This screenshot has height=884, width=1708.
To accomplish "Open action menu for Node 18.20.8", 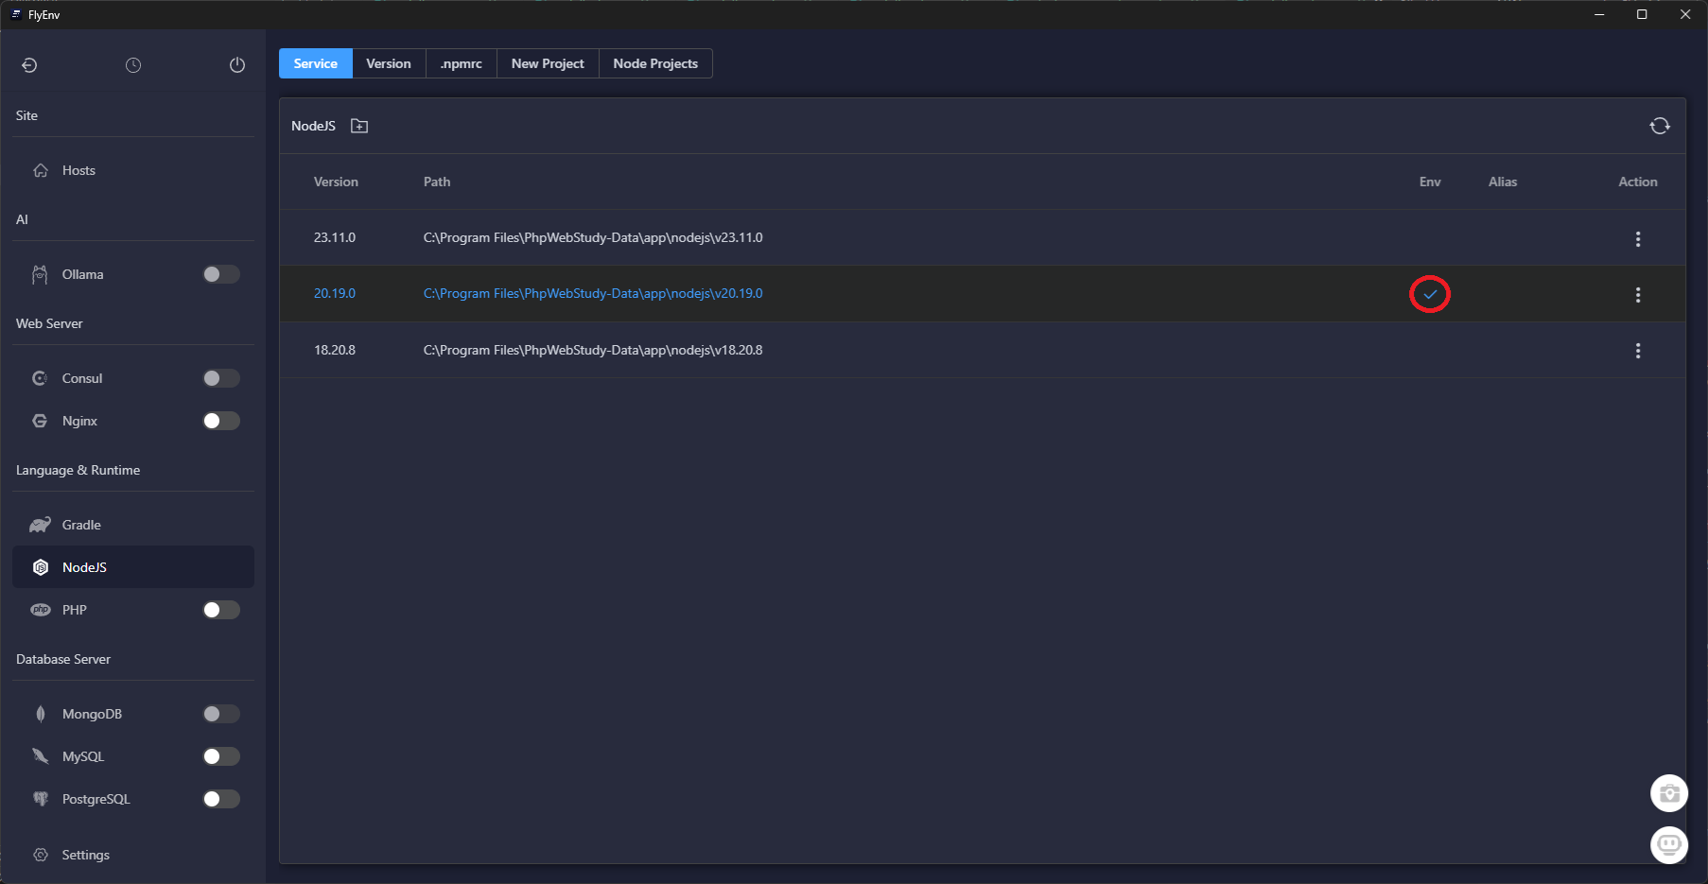I will tap(1637, 351).
